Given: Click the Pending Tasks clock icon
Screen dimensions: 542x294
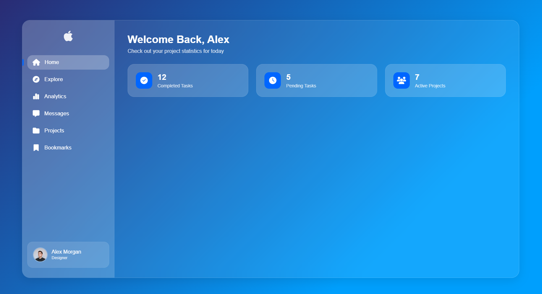Looking at the screenshot, I should coord(273,80).
